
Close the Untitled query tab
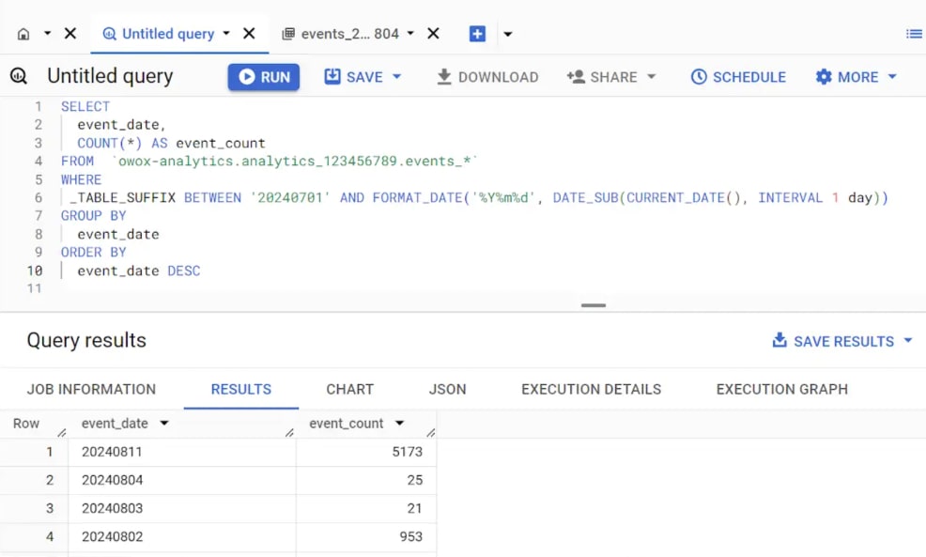(249, 34)
